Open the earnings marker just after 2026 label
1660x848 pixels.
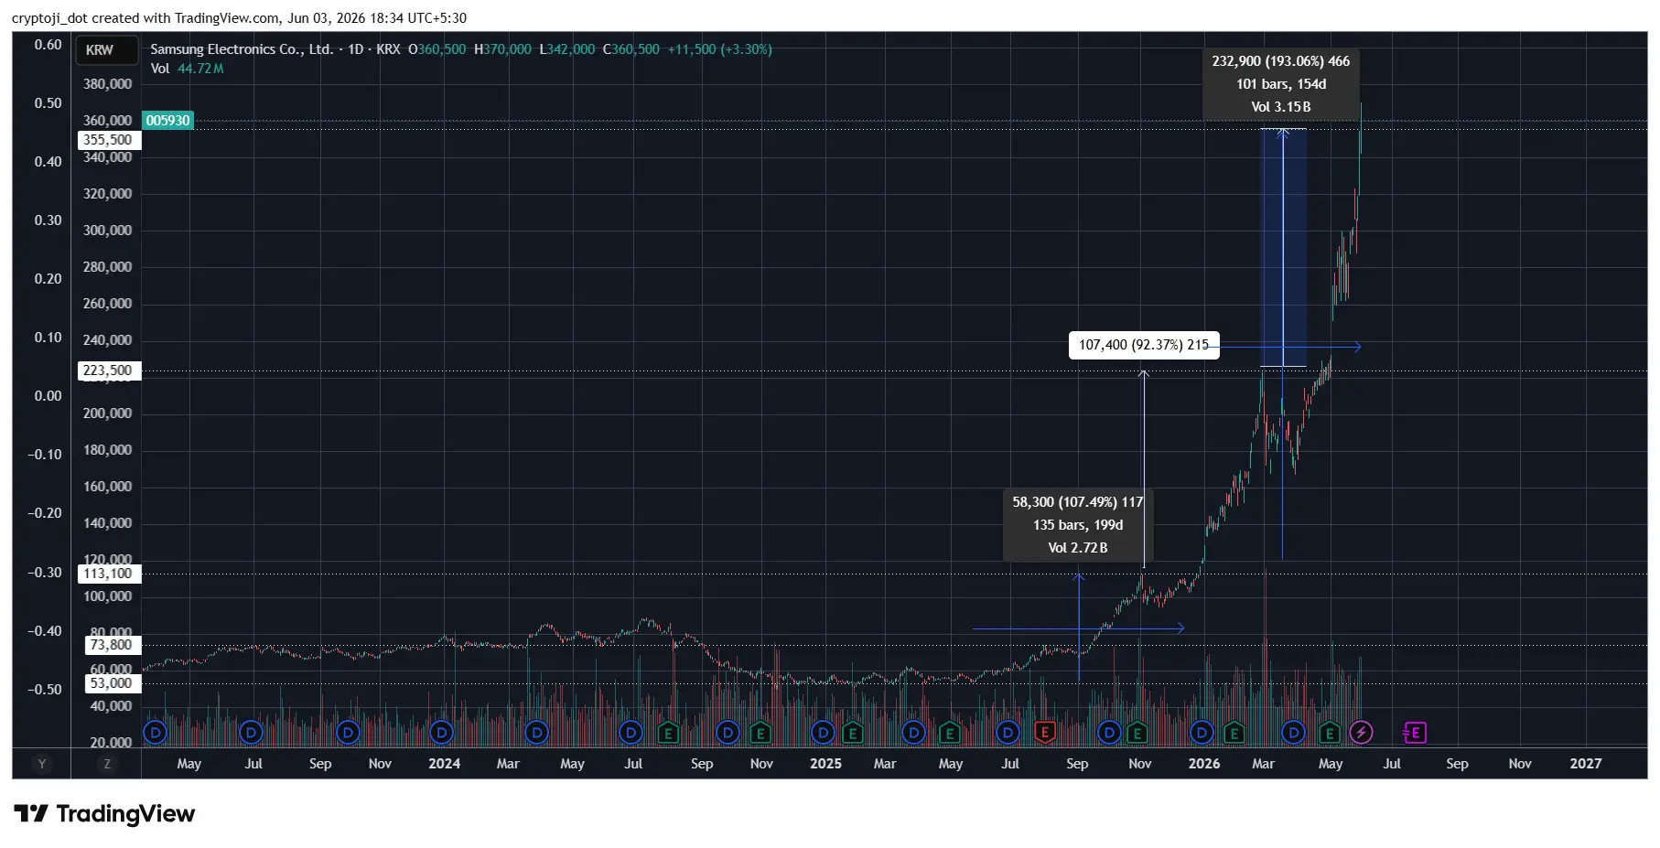(x=1234, y=733)
